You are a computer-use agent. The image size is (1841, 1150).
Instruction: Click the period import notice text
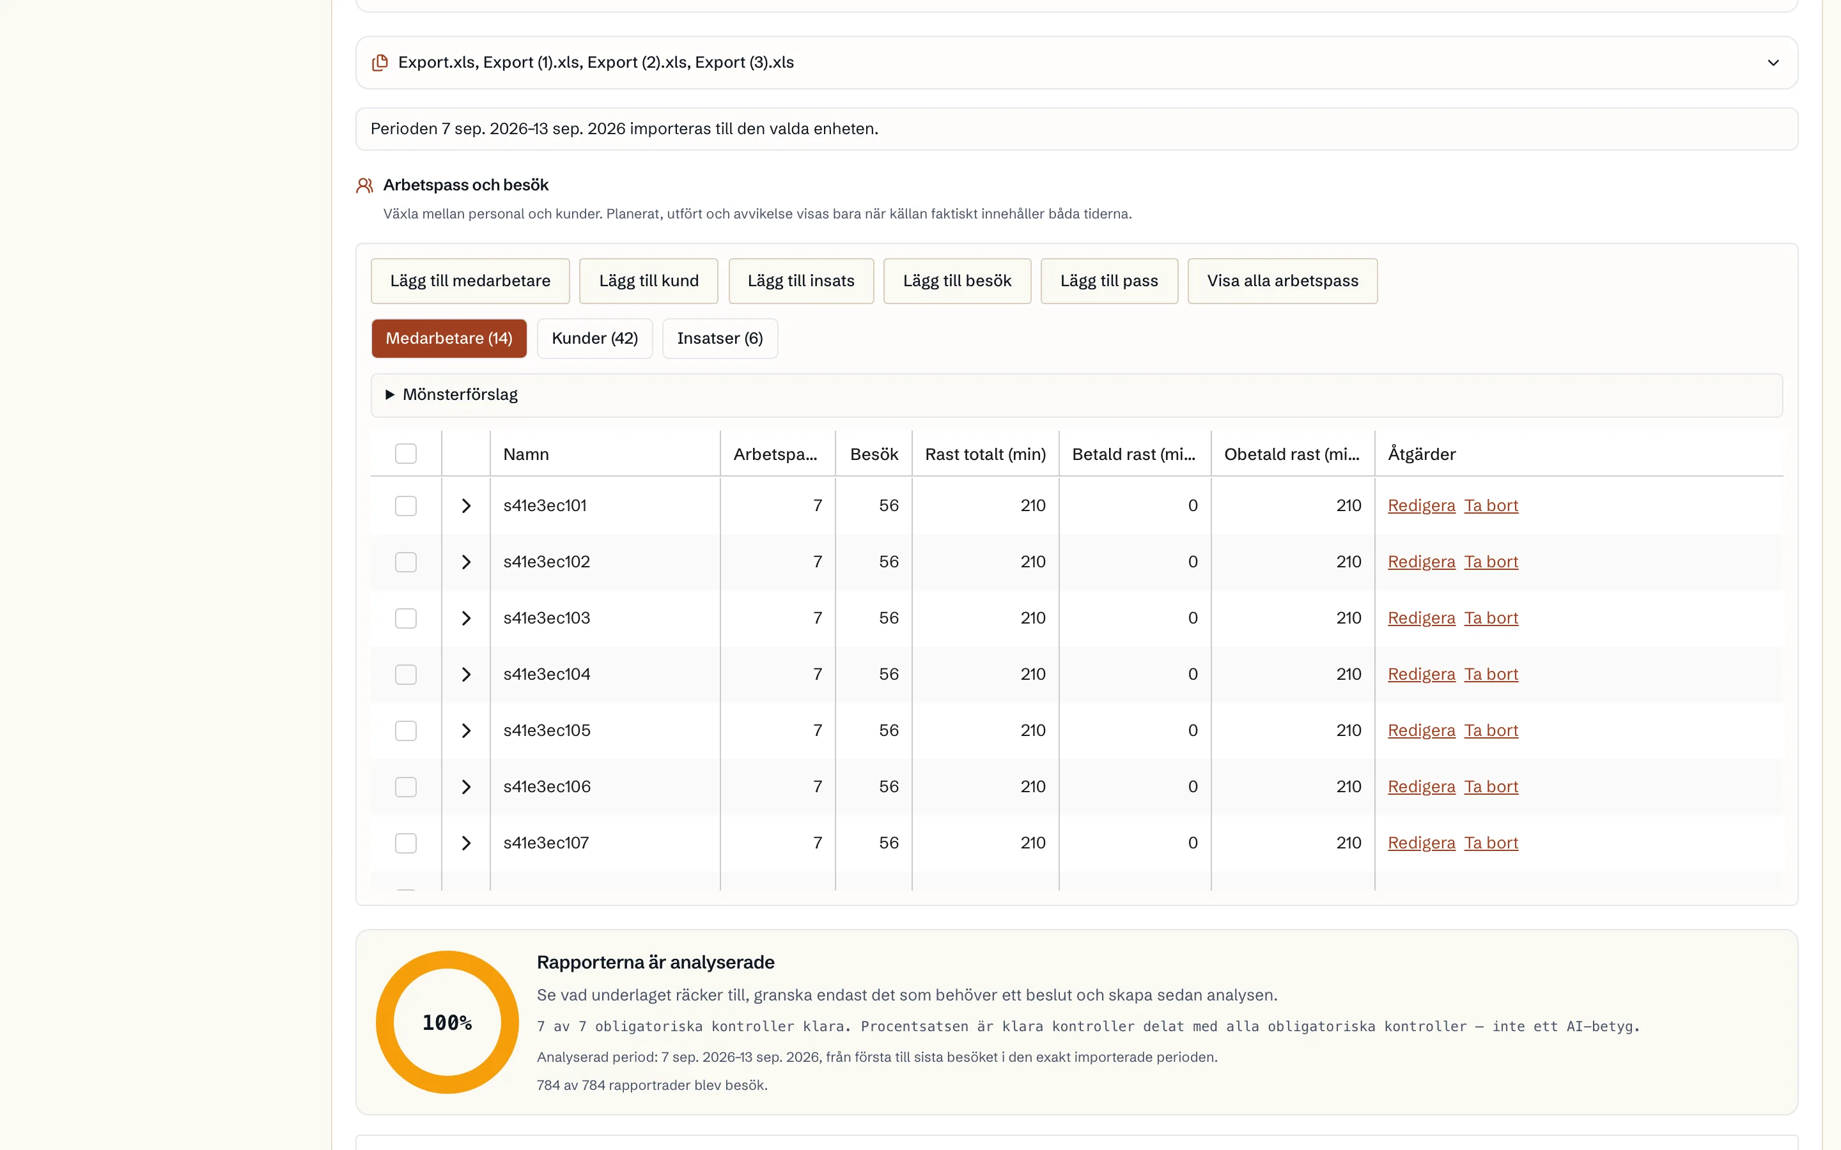pyautogui.click(x=624, y=129)
